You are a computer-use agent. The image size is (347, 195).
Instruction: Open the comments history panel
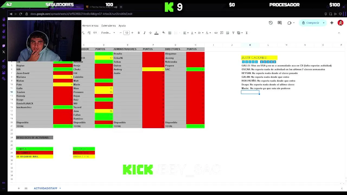coord(279,23)
